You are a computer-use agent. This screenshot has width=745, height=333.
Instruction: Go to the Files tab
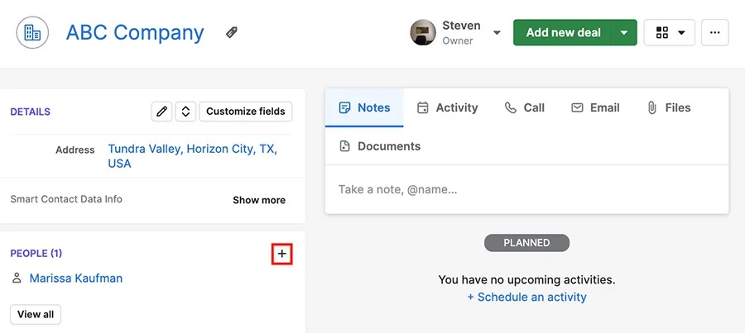pyautogui.click(x=669, y=107)
